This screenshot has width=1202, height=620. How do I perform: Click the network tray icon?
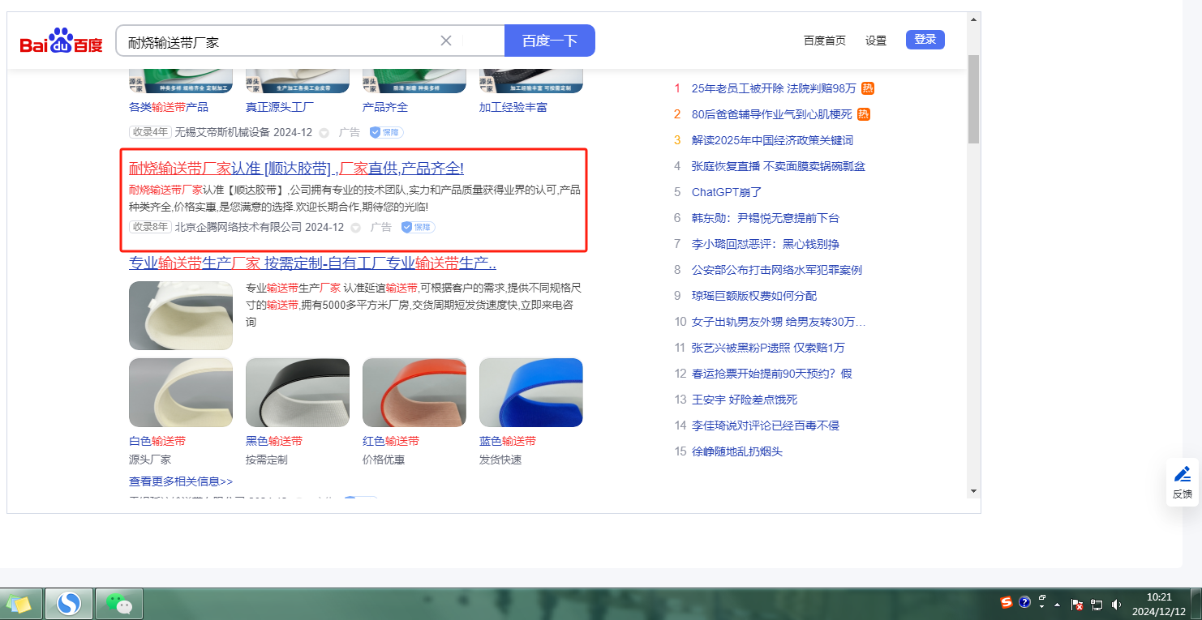point(1097,605)
